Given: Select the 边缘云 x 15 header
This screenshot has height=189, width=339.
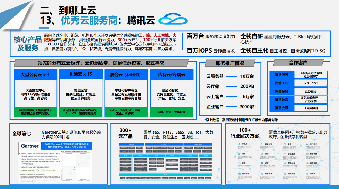Looking at the screenshot, I should (x=81, y=74).
